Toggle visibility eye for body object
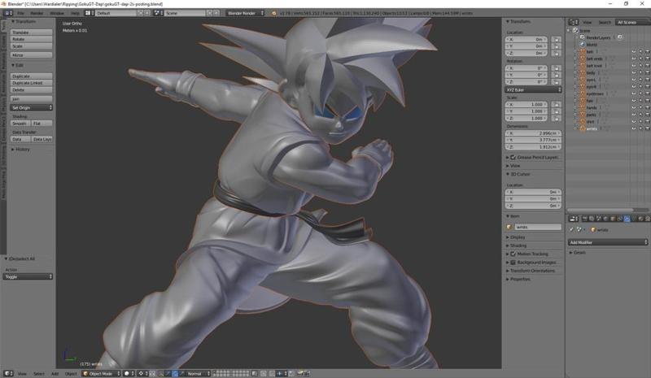 pos(634,72)
